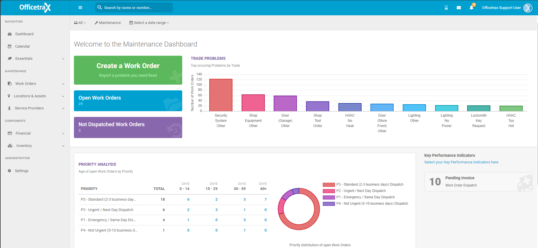Click the Security System Other bar
Screen dimensions: 538x248
(221, 95)
